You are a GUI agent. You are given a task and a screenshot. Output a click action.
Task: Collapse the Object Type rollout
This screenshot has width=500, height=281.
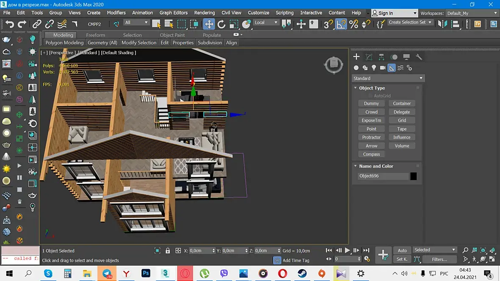(372, 88)
